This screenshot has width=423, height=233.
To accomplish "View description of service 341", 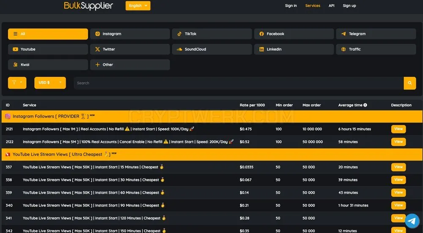I will coord(398,218).
